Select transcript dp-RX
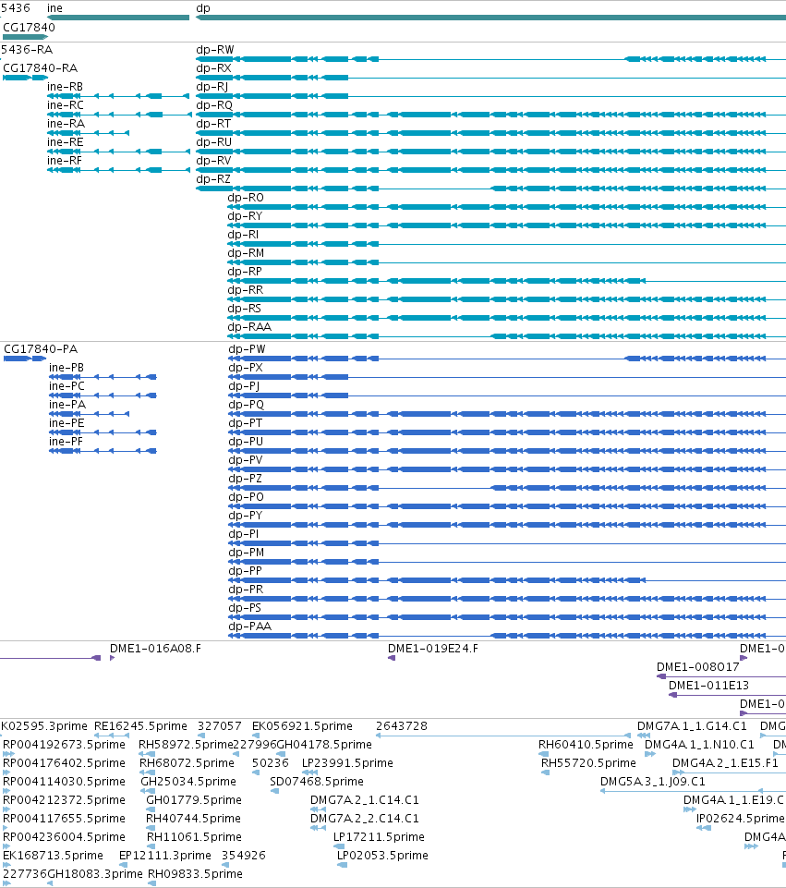 coord(214,68)
